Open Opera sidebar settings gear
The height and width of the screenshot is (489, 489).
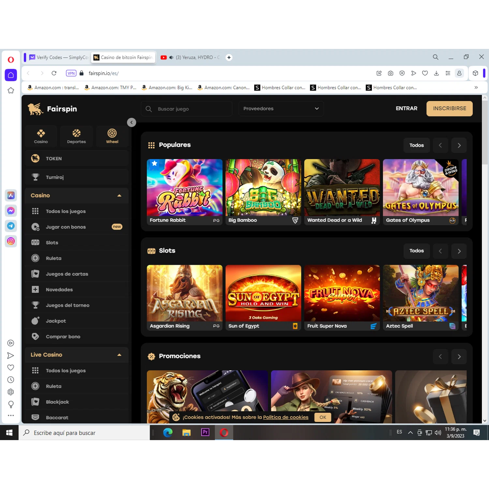[11, 392]
